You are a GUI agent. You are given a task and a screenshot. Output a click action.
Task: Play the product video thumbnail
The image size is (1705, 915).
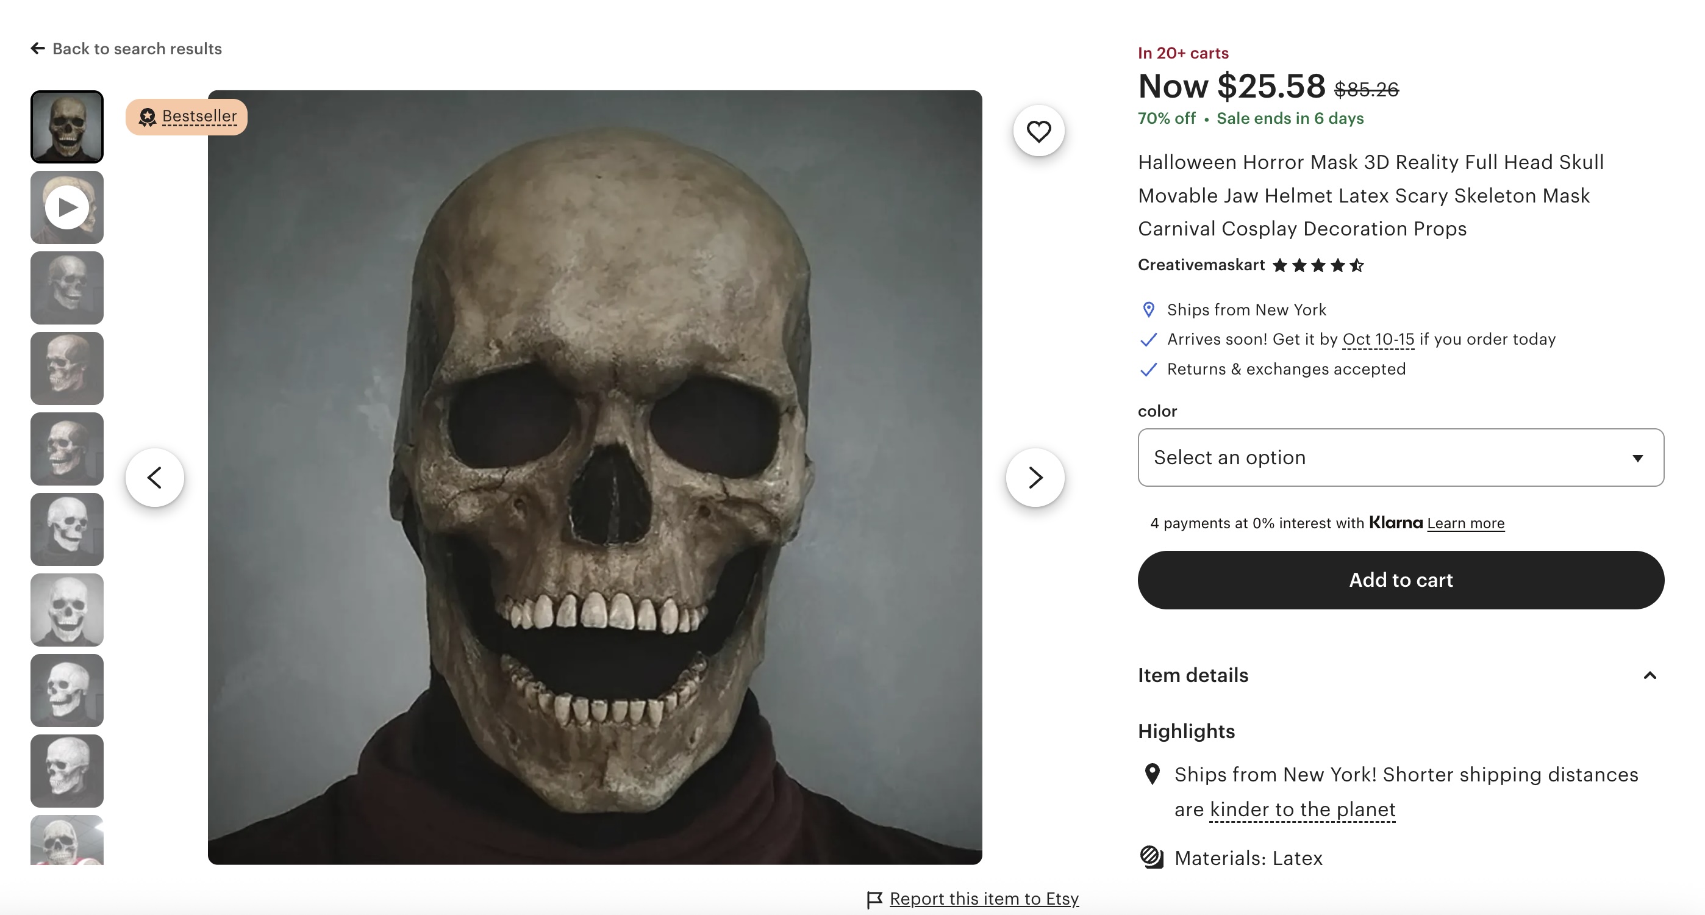pos(67,207)
